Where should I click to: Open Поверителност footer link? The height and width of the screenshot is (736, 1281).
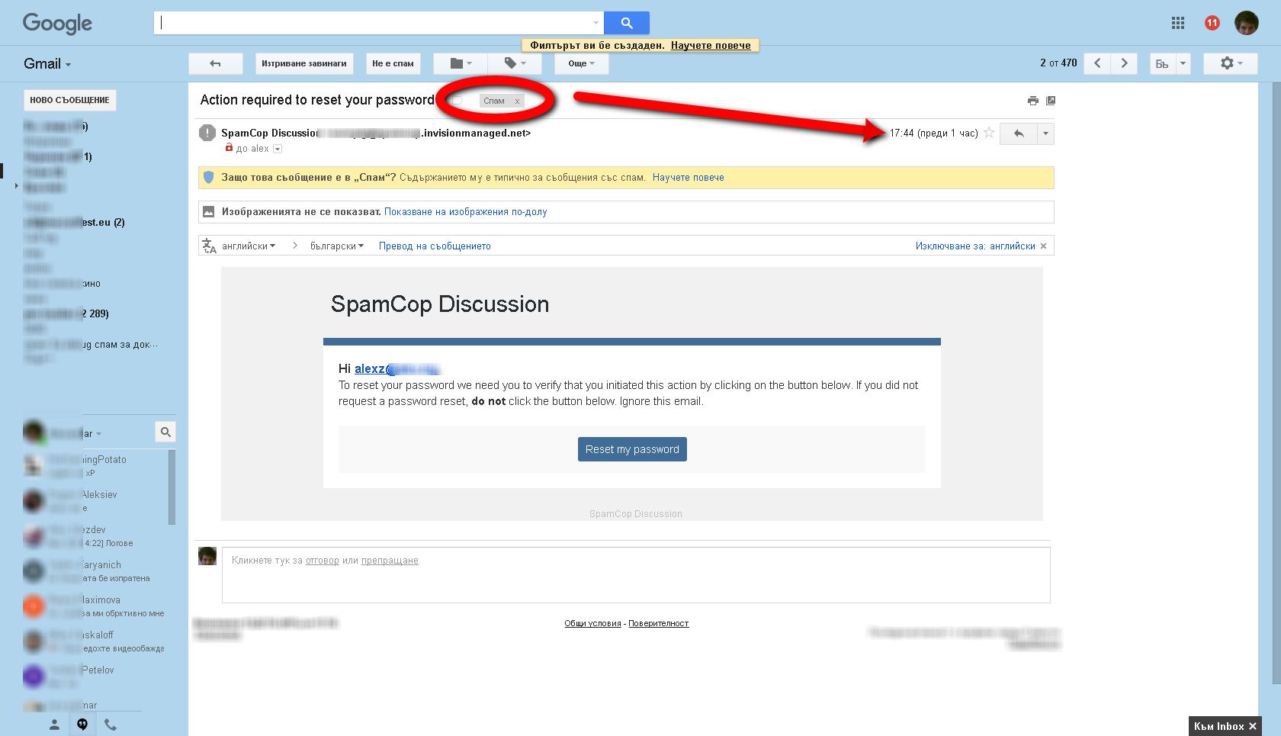pos(658,623)
